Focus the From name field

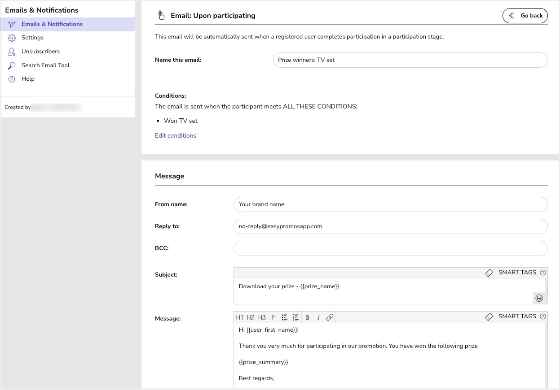390,204
